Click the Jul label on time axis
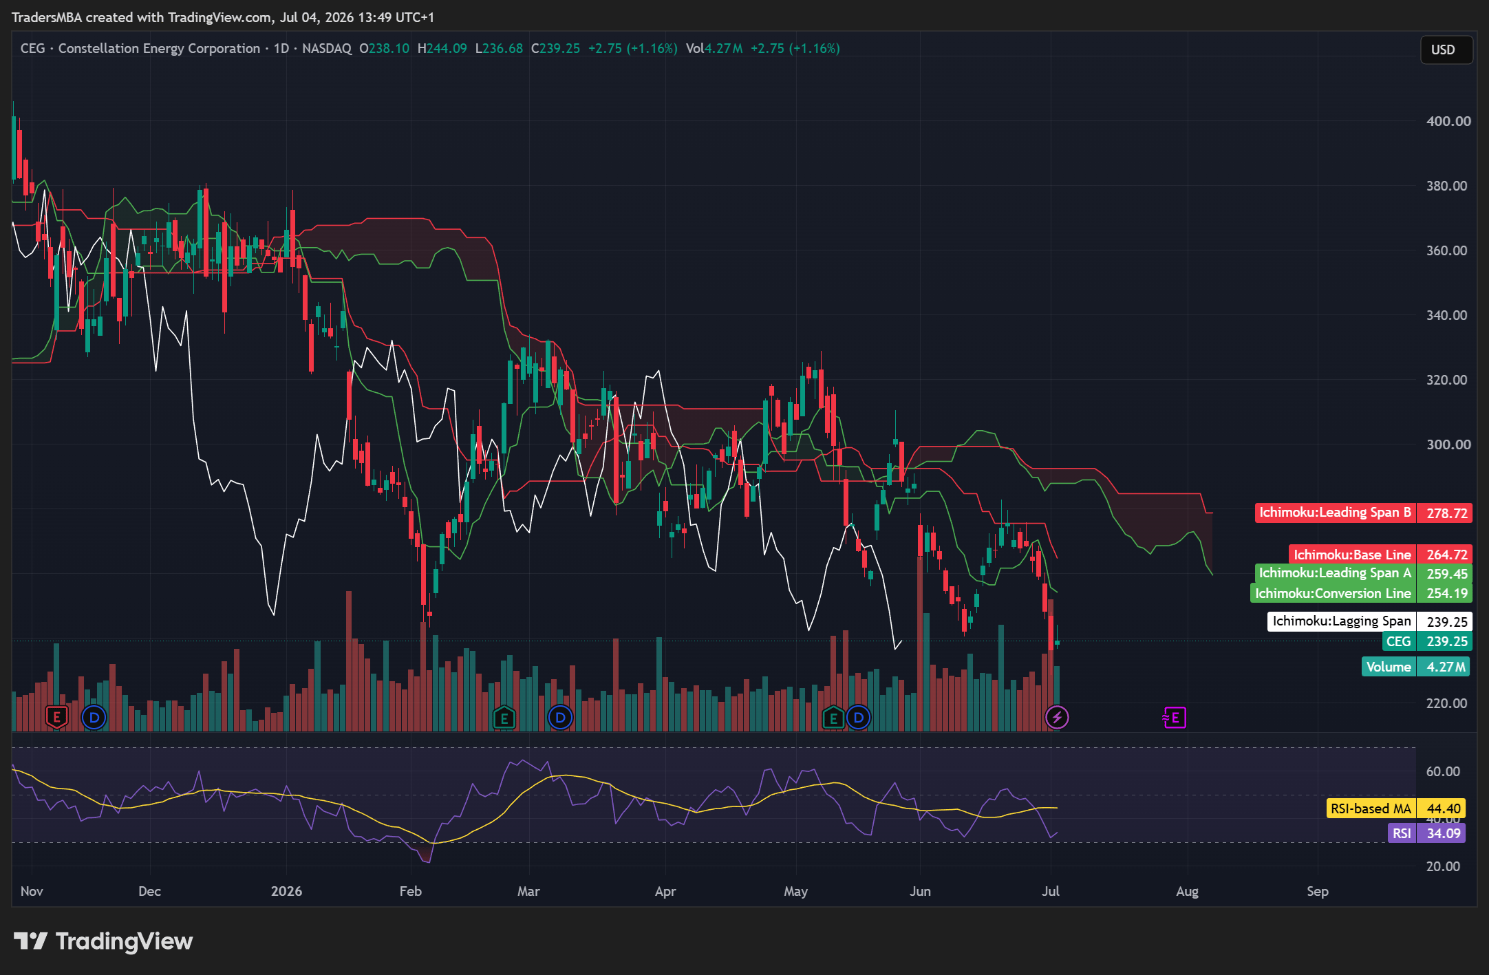The image size is (1489, 975). pyautogui.click(x=1051, y=891)
